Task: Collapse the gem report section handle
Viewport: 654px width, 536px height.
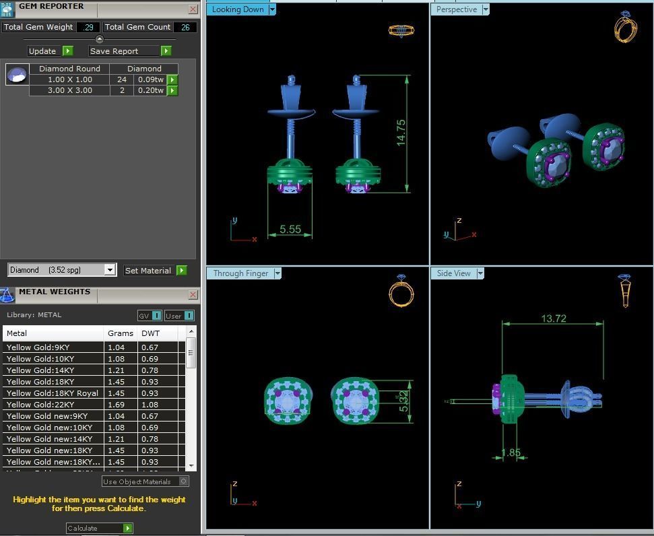Action: point(99,39)
